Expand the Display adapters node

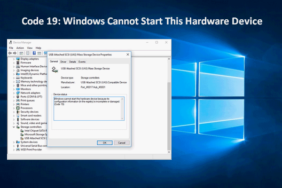click(14, 59)
